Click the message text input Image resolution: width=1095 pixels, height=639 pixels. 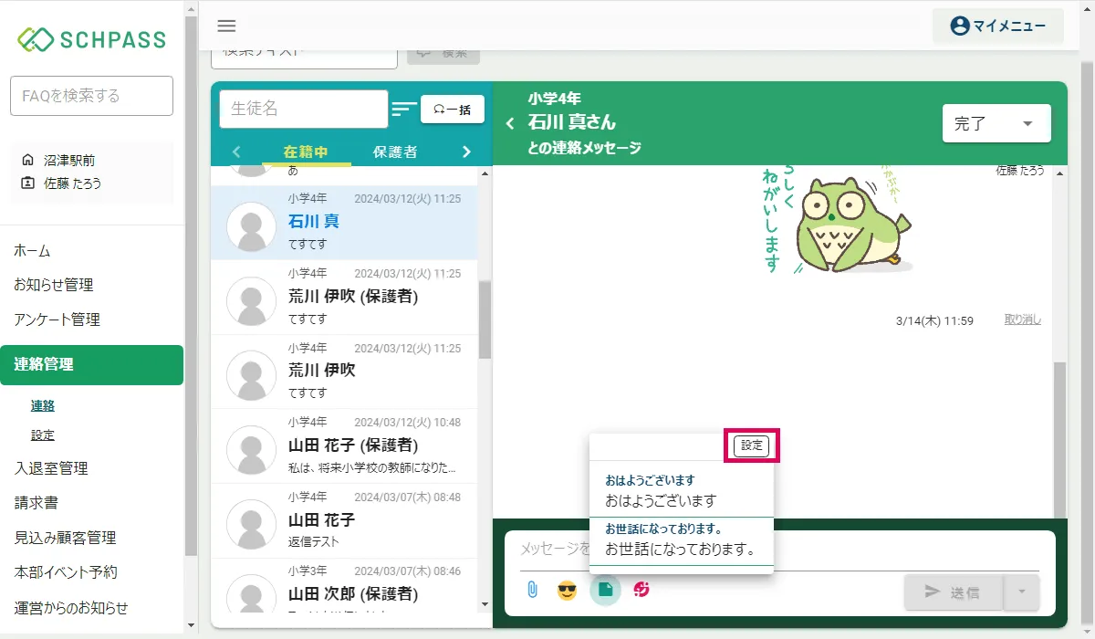(x=780, y=550)
